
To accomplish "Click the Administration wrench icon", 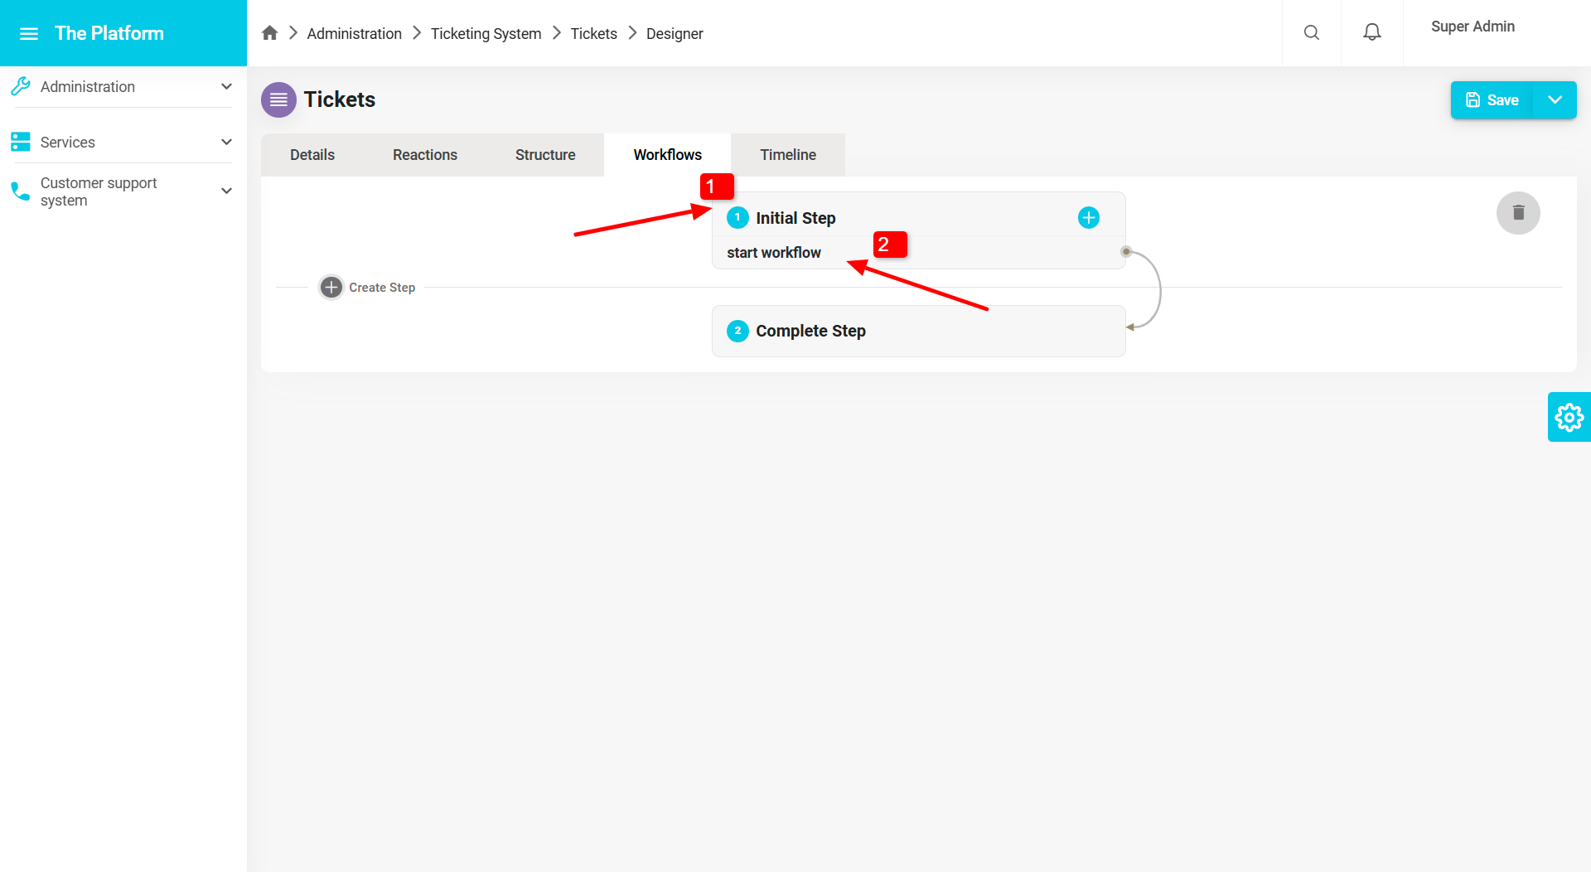I will point(21,86).
